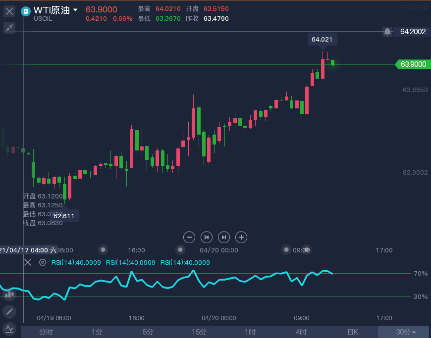Zoom in chart with plus button
Screen dimensions: 431x338
(x=241, y=237)
